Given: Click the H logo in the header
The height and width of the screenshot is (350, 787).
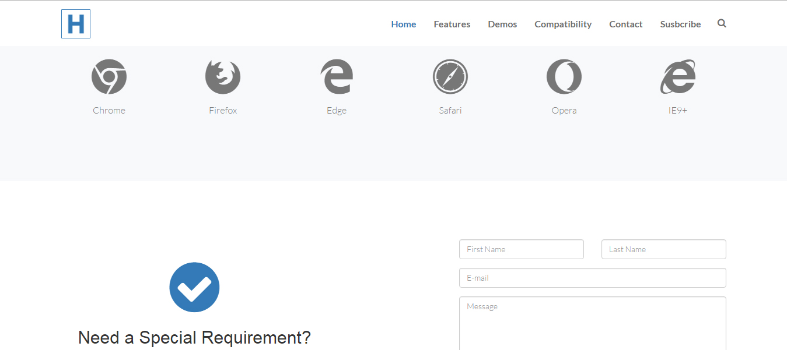Looking at the screenshot, I should [76, 24].
